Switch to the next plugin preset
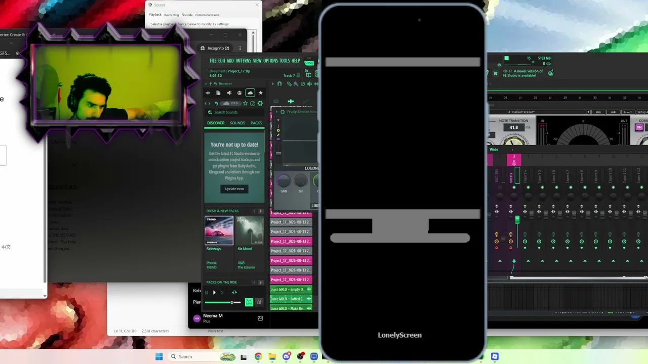Viewport: 648px width, 364px height. click(x=613, y=112)
